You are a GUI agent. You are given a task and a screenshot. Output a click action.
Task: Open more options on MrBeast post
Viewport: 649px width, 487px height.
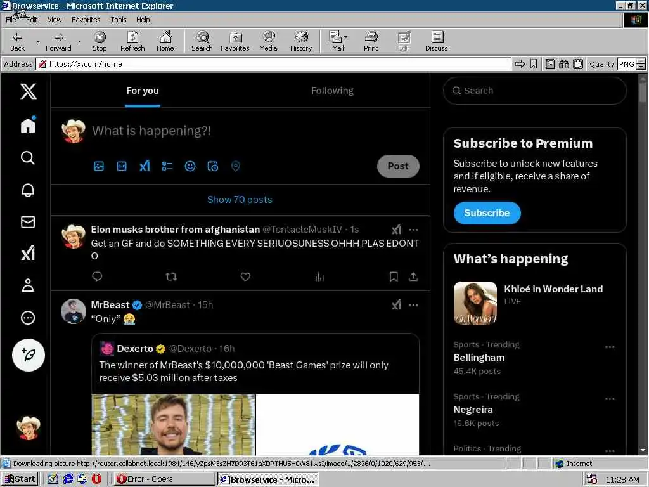pyautogui.click(x=413, y=305)
